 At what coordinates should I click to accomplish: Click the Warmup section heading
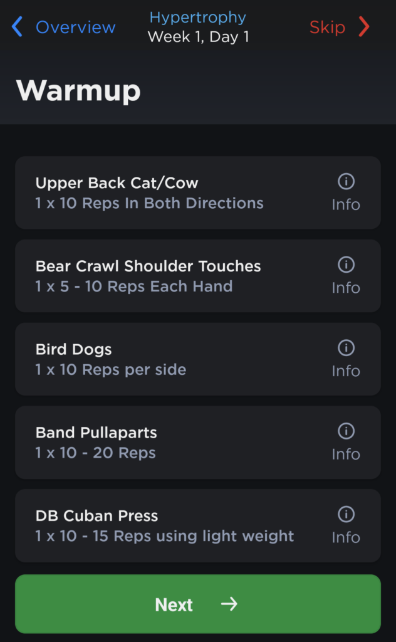78,91
